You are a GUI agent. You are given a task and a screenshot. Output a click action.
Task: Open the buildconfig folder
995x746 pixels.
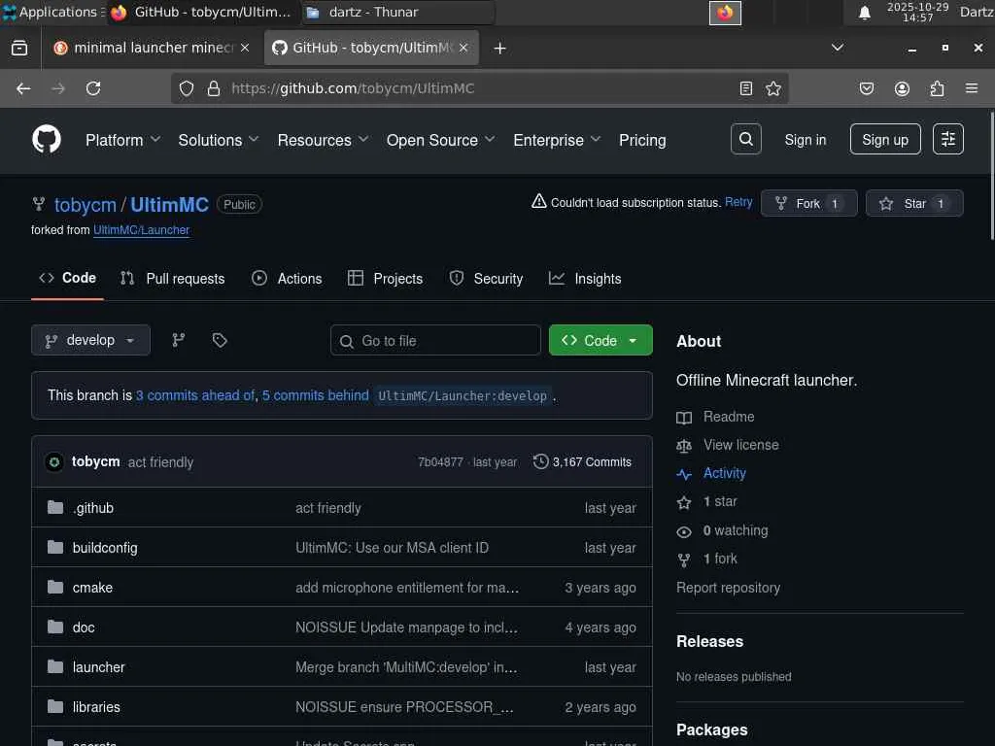click(105, 548)
